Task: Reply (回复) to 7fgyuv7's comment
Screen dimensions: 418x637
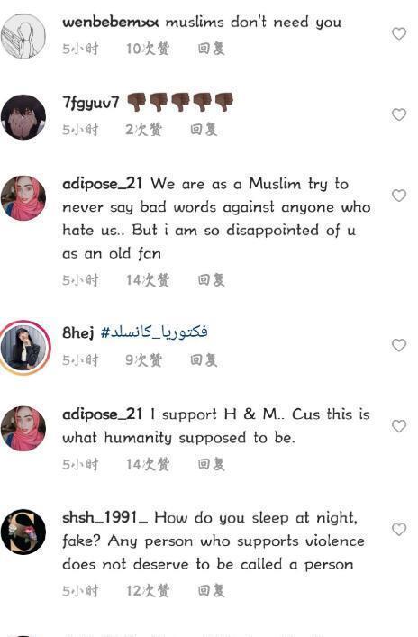Action: point(204,130)
